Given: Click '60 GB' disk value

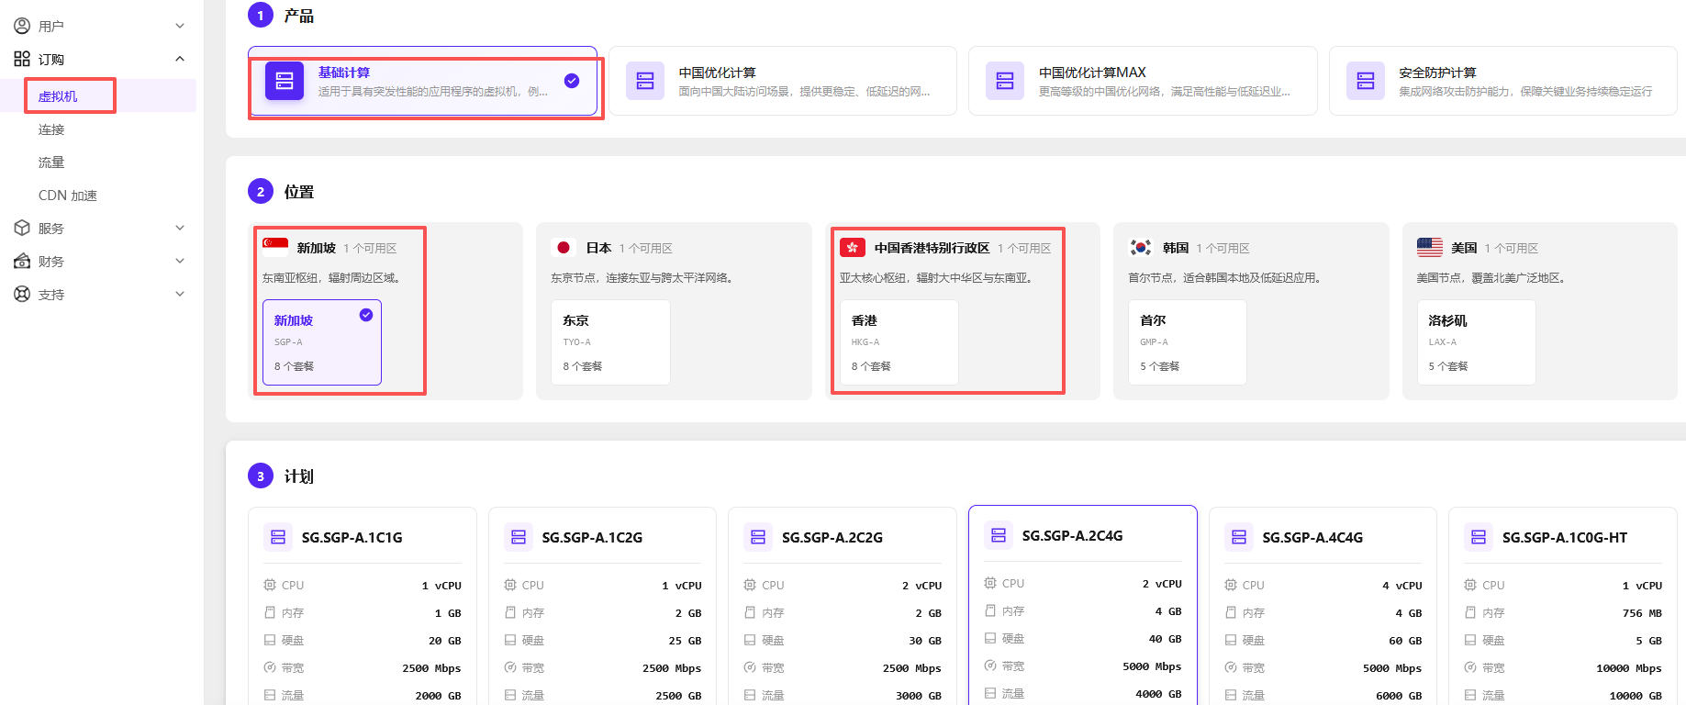Looking at the screenshot, I should (x=1405, y=641).
